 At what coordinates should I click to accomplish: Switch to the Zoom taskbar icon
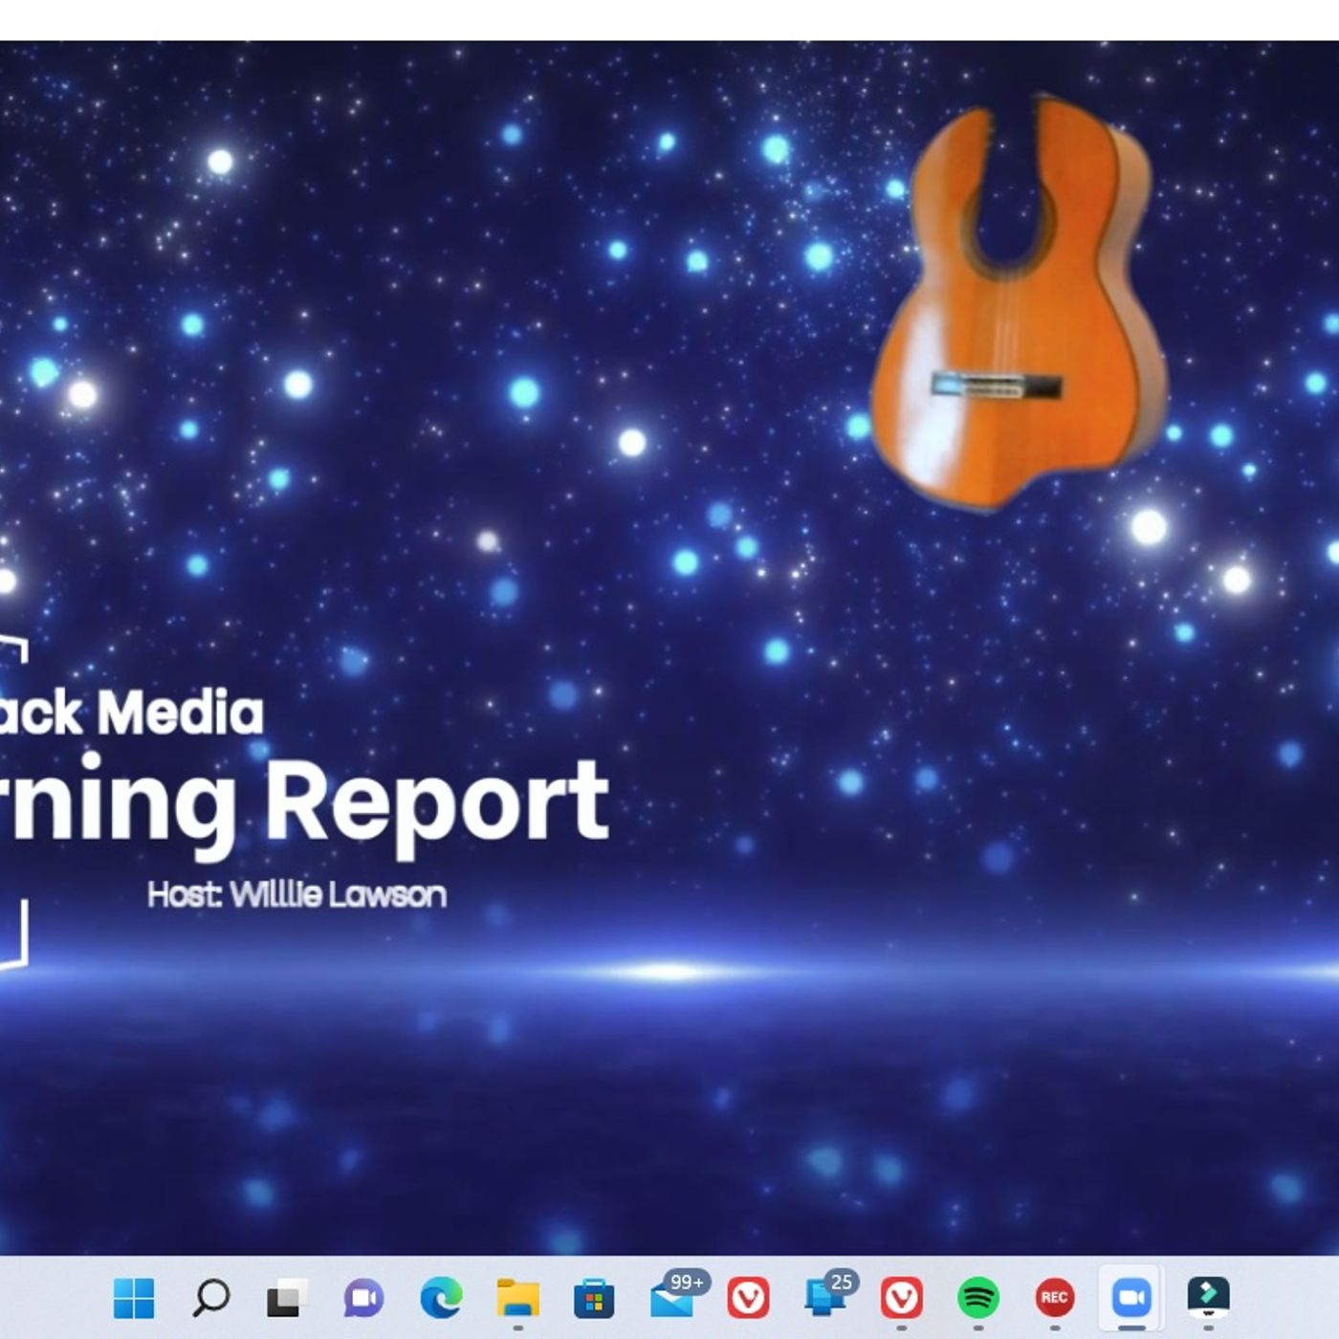[1130, 1298]
